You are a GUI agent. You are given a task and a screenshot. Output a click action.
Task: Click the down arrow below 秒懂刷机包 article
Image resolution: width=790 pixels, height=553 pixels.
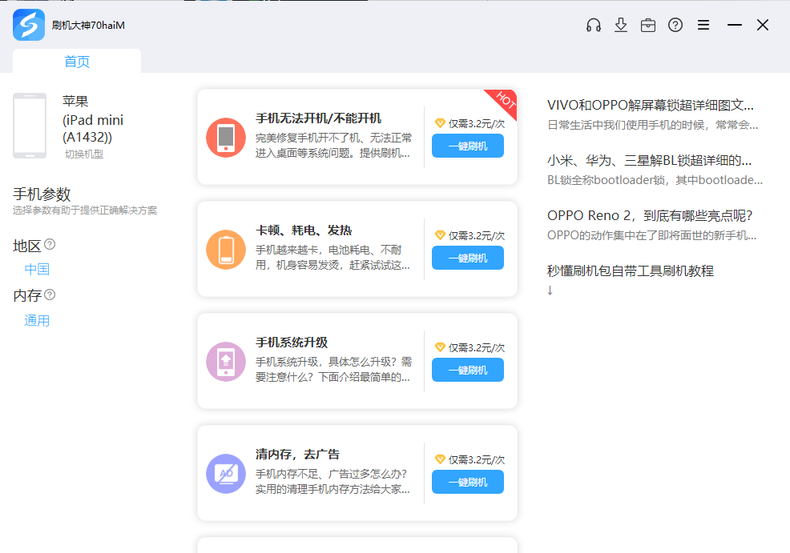(x=550, y=291)
